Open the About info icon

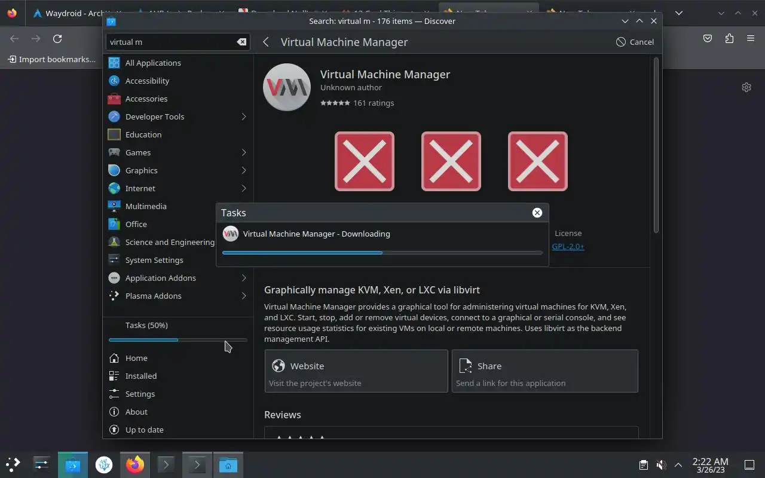pos(114,412)
